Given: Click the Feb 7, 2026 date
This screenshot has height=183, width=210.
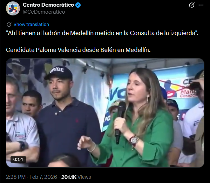Looking at the screenshot, I should 43,177.
